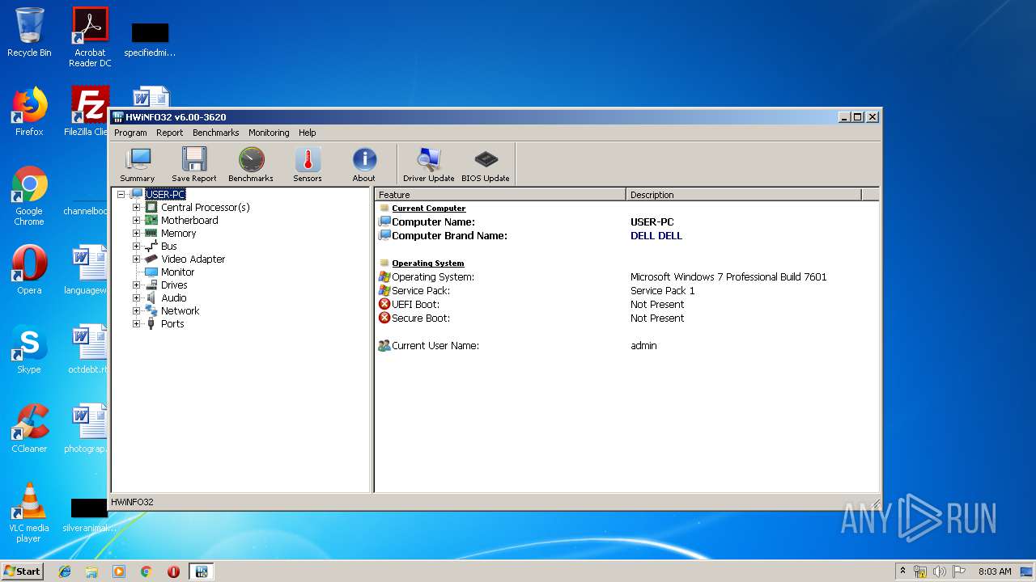Image resolution: width=1036 pixels, height=582 pixels.
Task: Select the Computer Brand Name row
Action: tap(627, 235)
